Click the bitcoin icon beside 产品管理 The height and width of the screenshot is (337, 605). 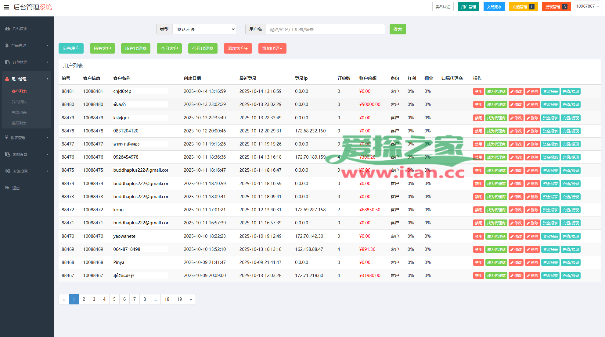(x=7, y=45)
